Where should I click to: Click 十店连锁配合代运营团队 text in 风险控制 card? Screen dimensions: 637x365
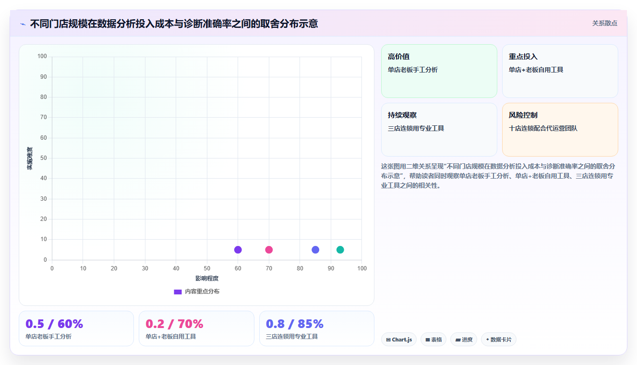click(543, 129)
